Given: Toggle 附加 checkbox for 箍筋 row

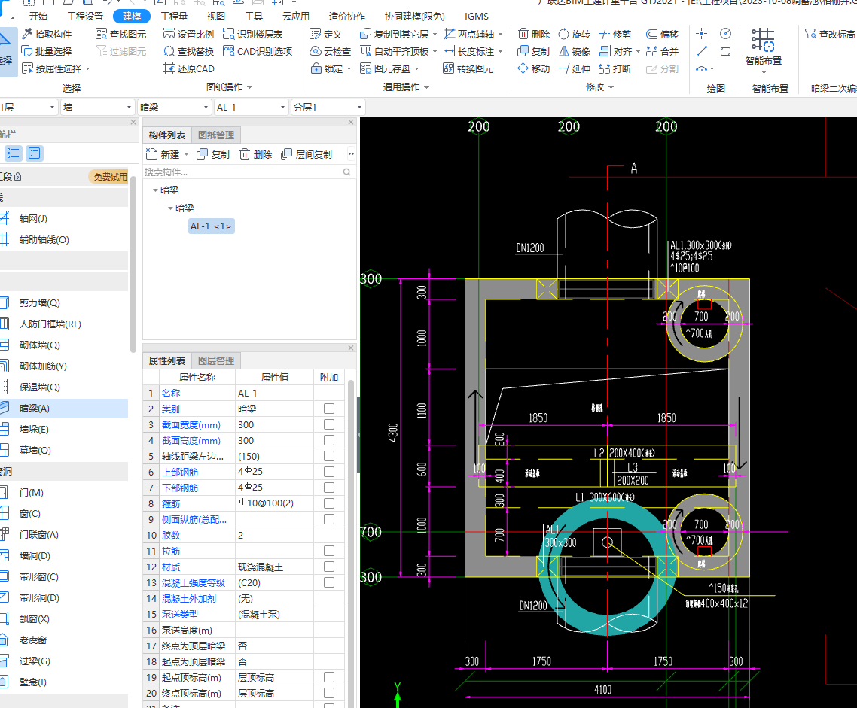Looking at the screenshot, I should click(329, 503).
